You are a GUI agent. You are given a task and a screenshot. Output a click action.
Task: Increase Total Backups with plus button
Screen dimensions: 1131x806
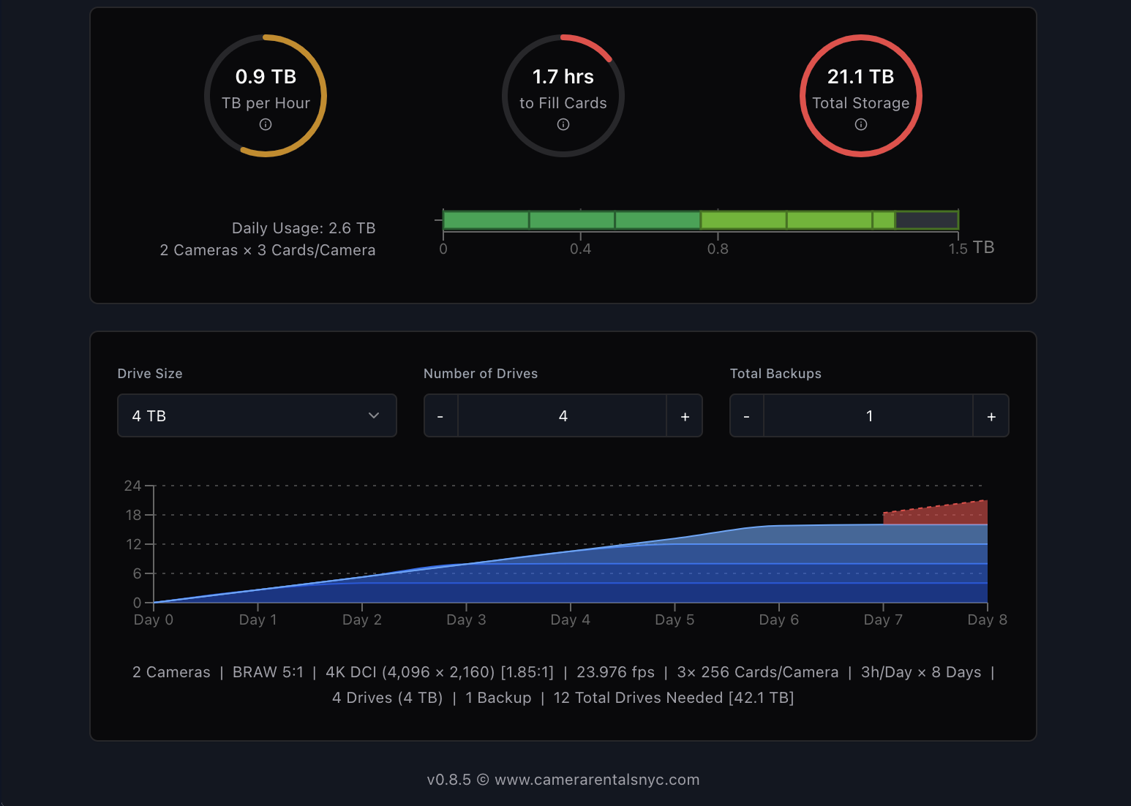click(x=991, y=415)
